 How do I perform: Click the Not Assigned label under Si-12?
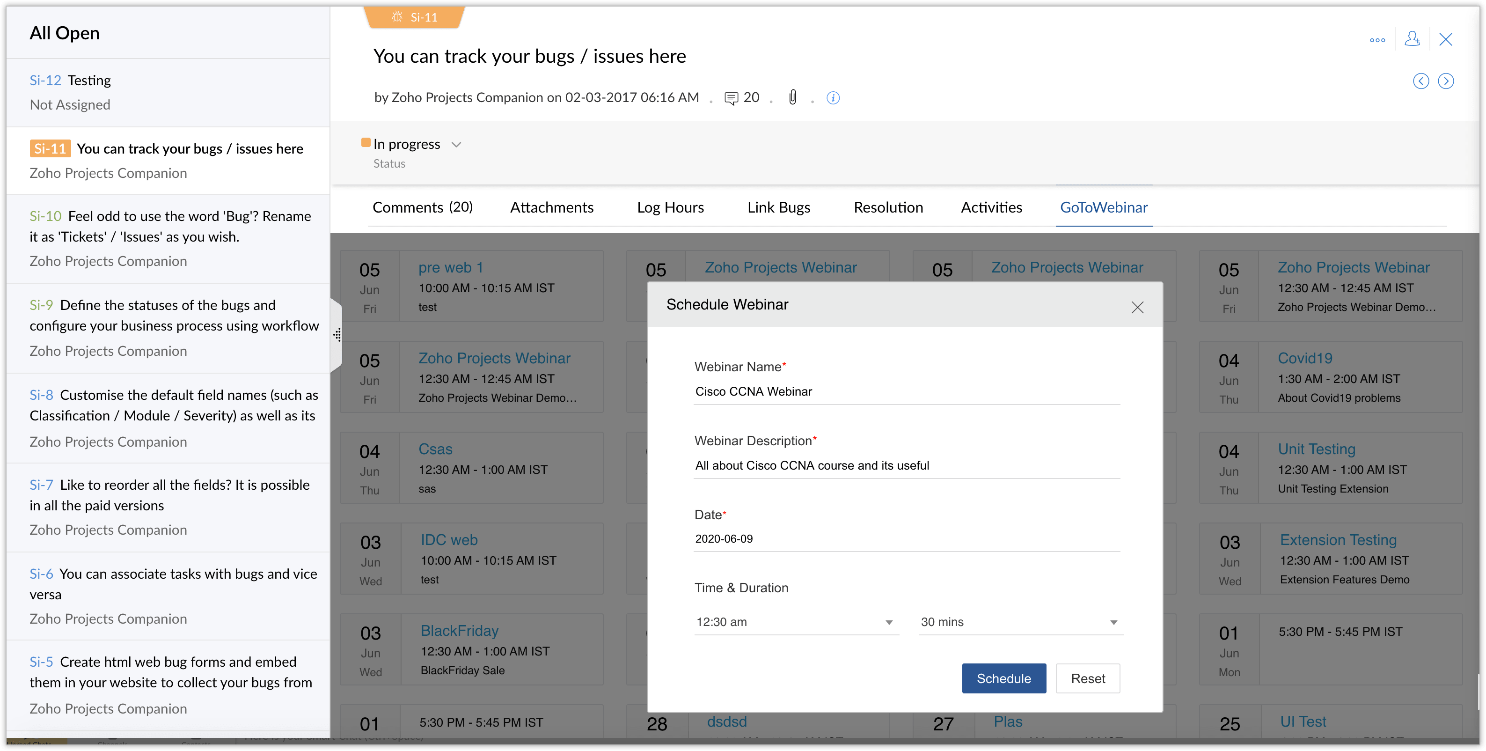tap(70, 104)
